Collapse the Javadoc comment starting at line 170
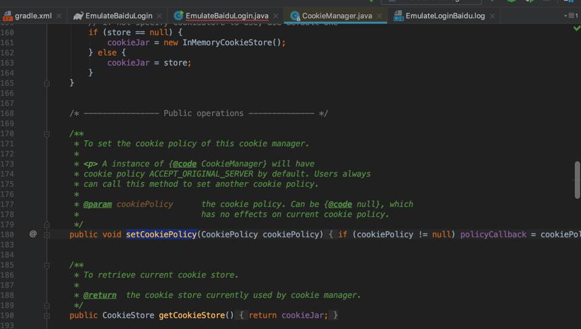Screen dimensions: 581x329 point(46,134)
